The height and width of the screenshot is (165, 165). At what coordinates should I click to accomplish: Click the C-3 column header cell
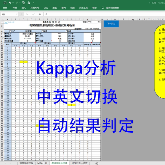[x=80, y=46]
